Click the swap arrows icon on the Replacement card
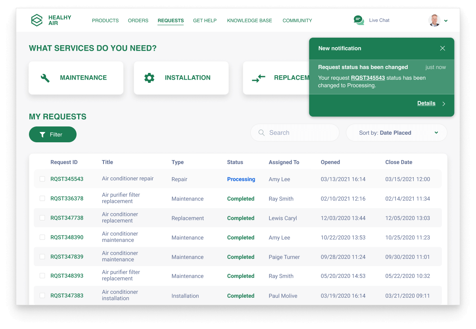476x329 pixels. (x=259, y=78)
